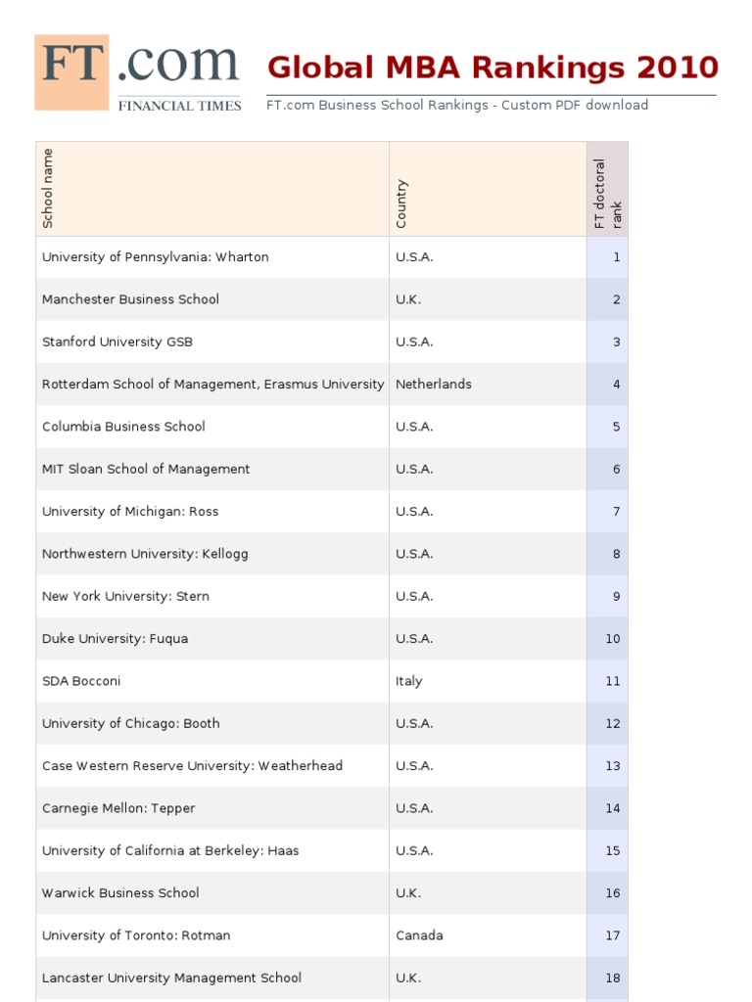Select Lancaster University Management School entry
The height and width of the screenshot is (1002, 752).
coord(171,978)
